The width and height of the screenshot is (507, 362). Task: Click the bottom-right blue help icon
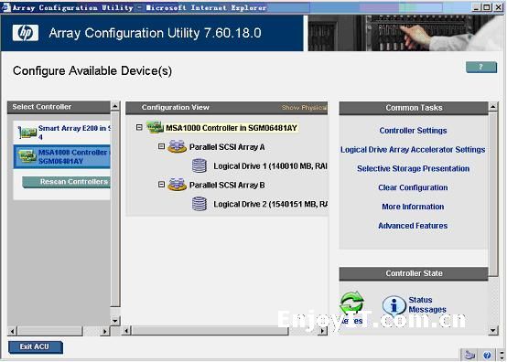tap(487, 356)
